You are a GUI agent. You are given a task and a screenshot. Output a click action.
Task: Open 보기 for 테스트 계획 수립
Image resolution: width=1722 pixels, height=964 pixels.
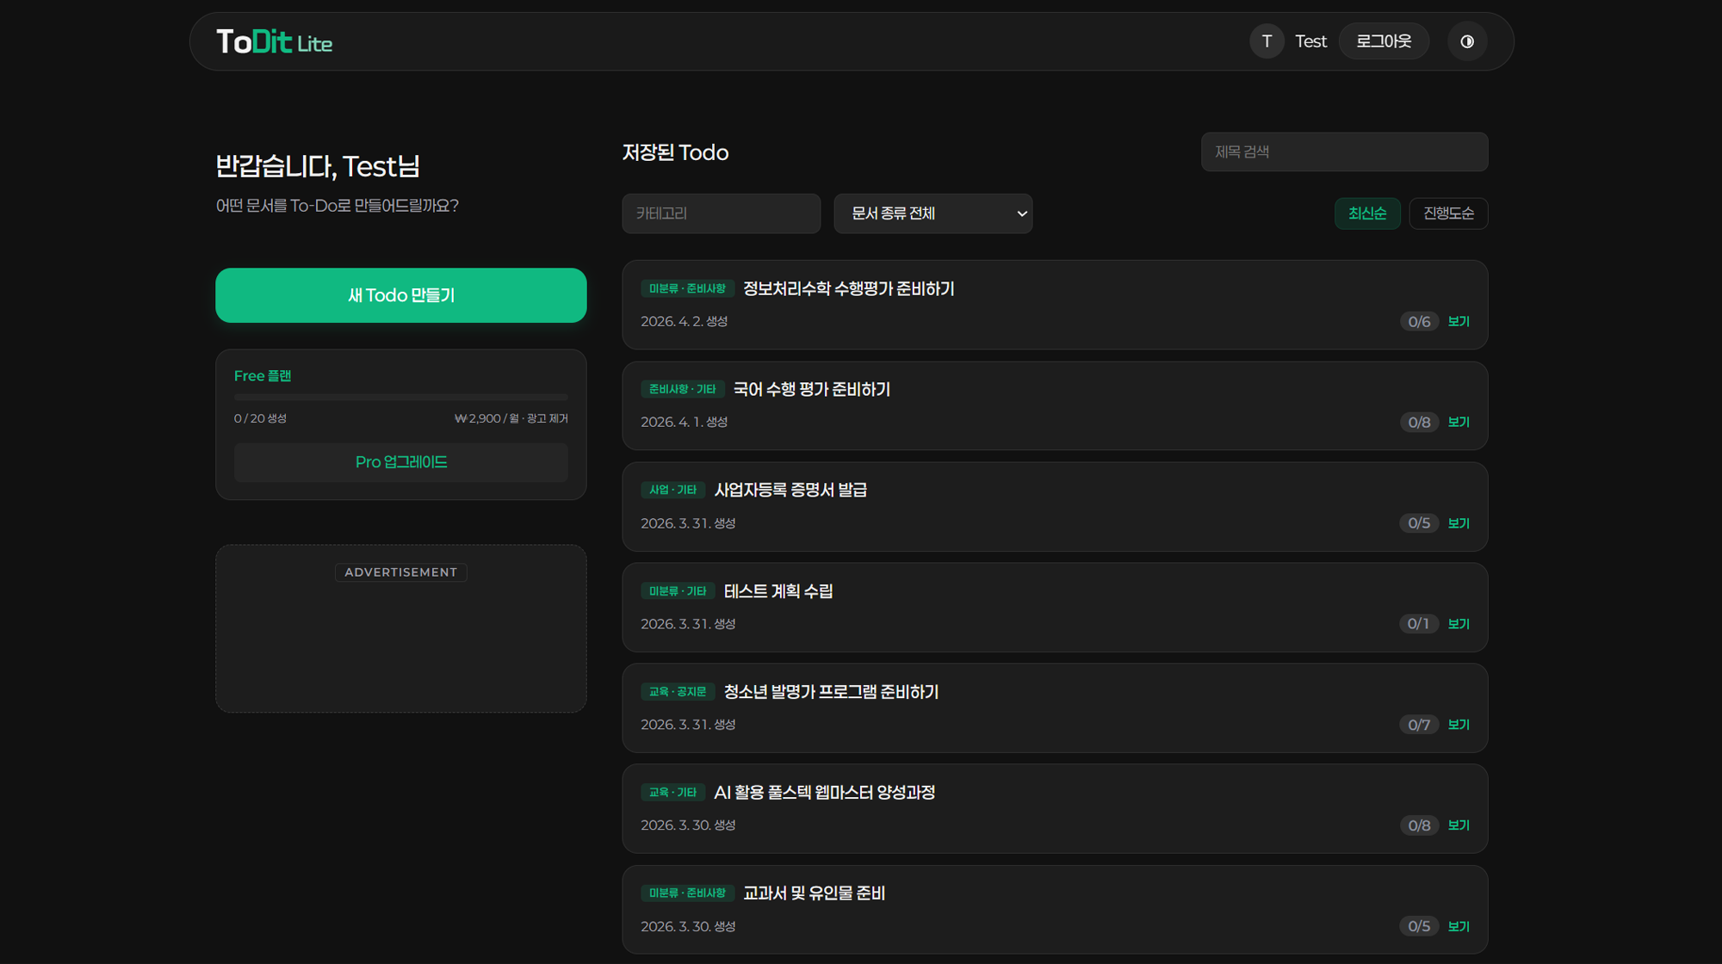click(x=1459, y=624)
